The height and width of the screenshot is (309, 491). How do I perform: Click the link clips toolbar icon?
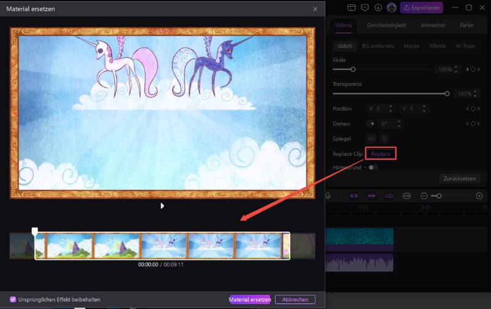354,196
